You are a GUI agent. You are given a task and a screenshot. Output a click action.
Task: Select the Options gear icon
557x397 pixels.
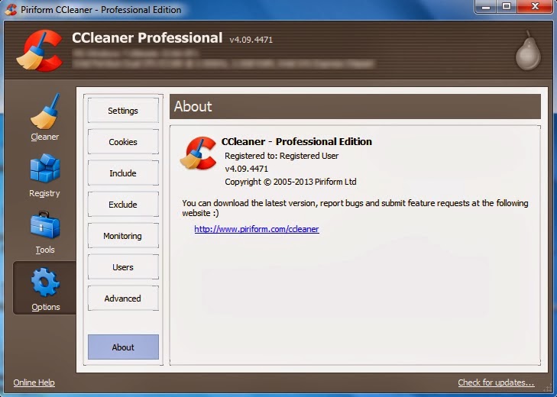(x=45, y=282)
